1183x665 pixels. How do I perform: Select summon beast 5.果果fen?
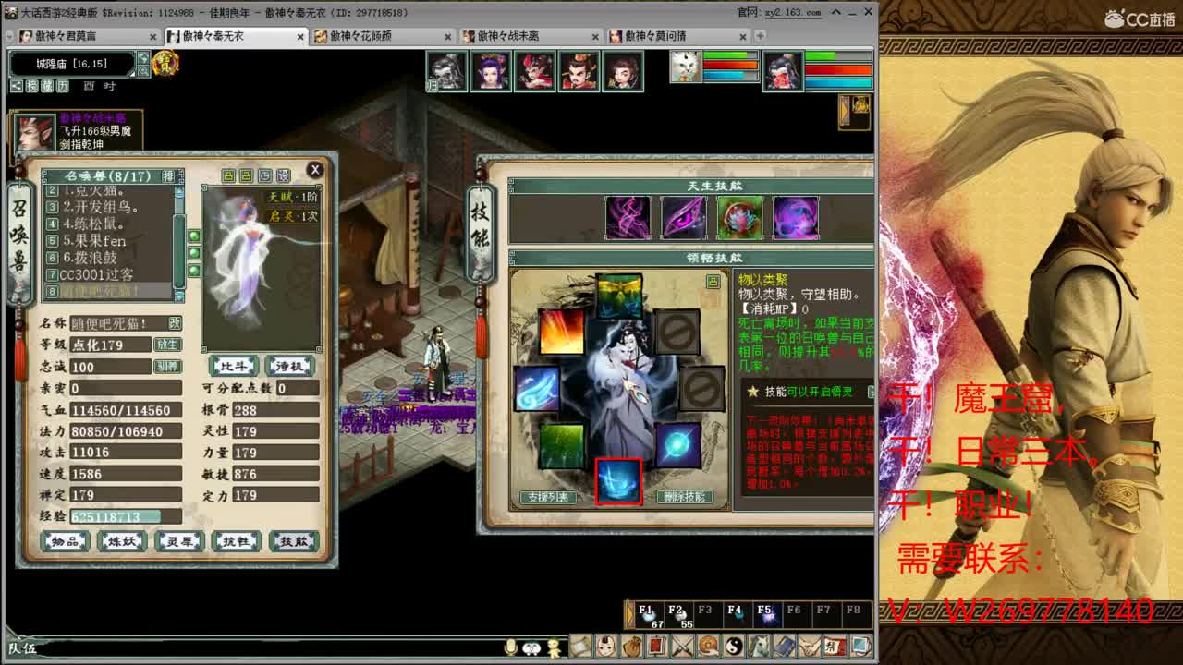pos(109,241)
